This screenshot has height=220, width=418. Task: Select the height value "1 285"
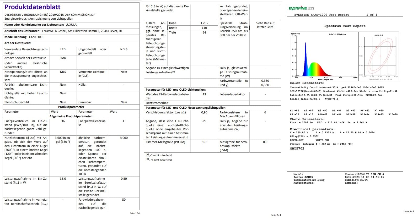click(x=204, y=23)
